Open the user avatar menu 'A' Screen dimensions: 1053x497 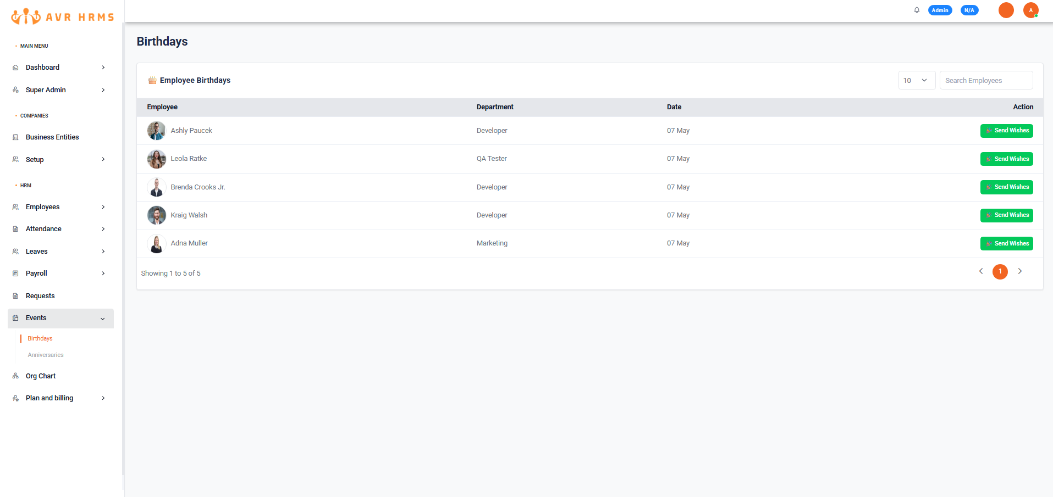(1030, 10)
